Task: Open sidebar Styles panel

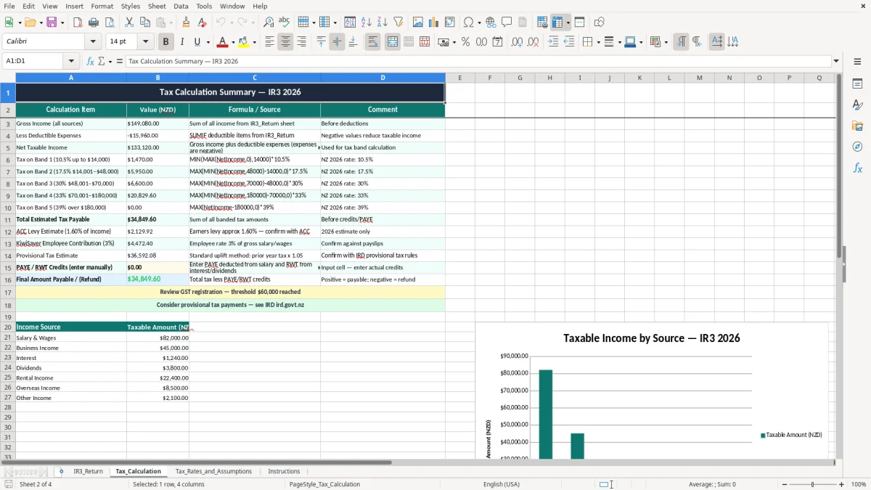Action: 857,105
